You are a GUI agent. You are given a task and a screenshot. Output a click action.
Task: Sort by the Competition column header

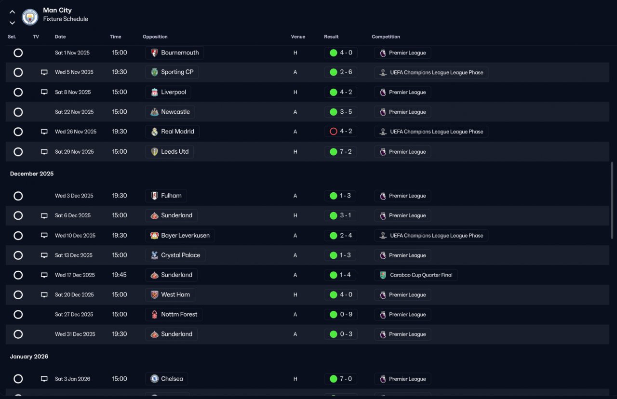click(x=386, y=37)
